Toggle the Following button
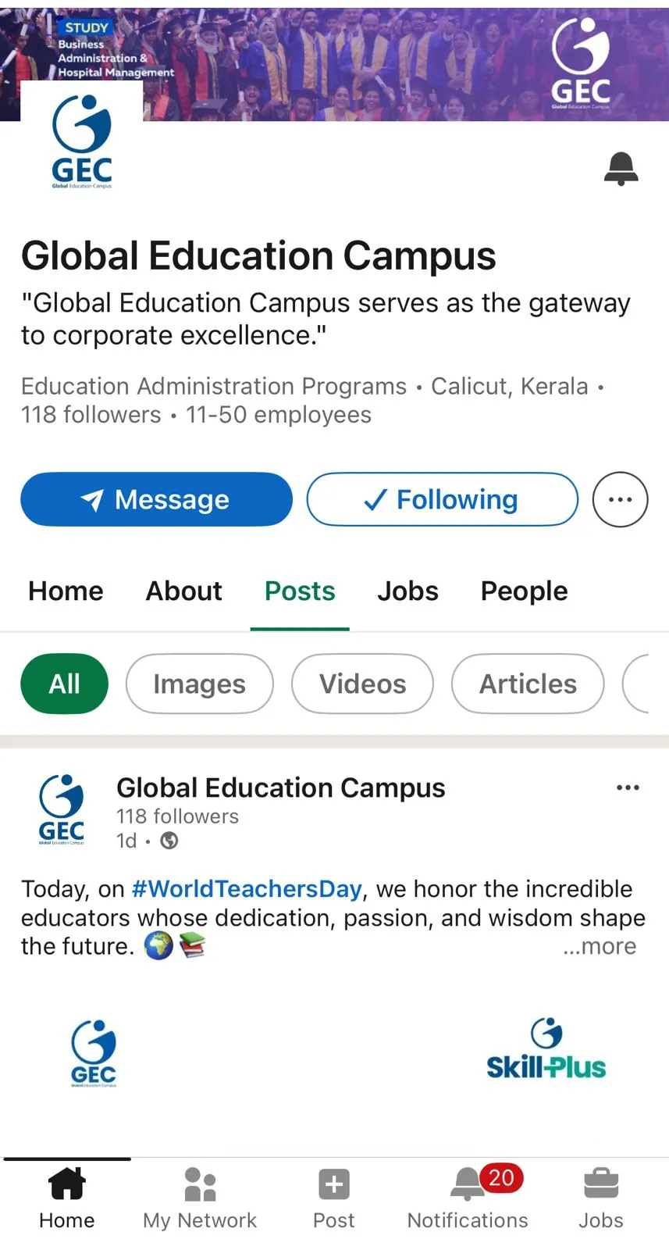669x1250 pixels. coord(442,499)
